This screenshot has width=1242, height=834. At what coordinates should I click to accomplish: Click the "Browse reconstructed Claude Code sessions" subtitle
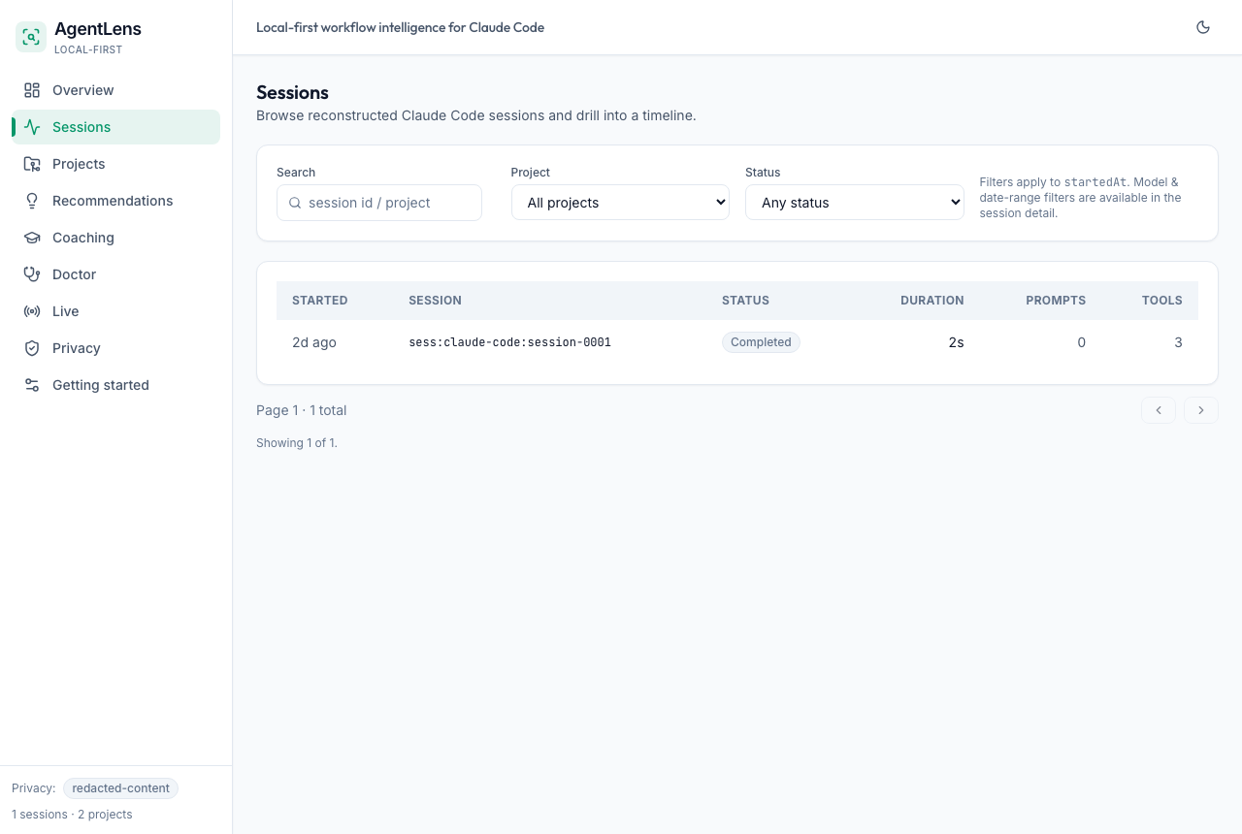click(x=476, y=115)
